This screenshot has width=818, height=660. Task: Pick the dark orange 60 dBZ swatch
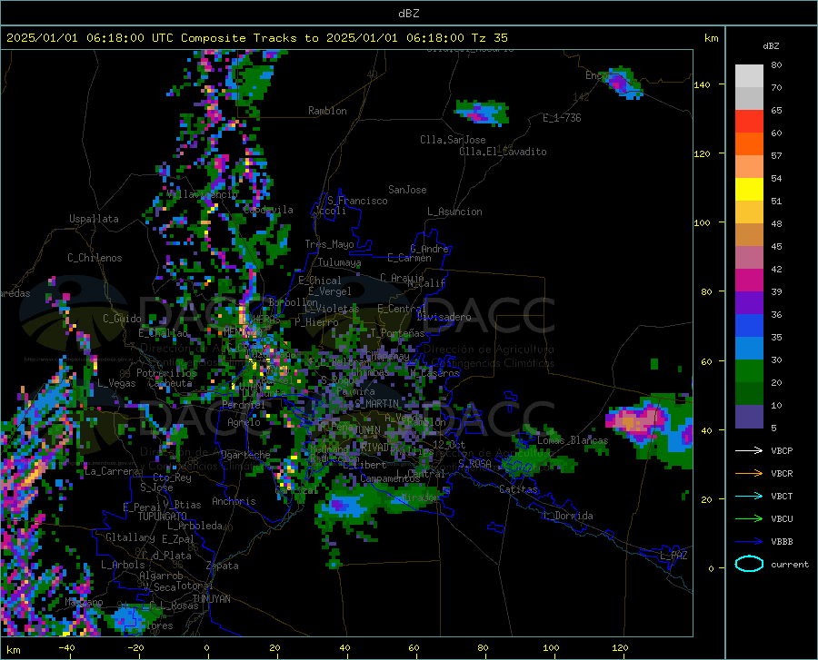[749, 144]
